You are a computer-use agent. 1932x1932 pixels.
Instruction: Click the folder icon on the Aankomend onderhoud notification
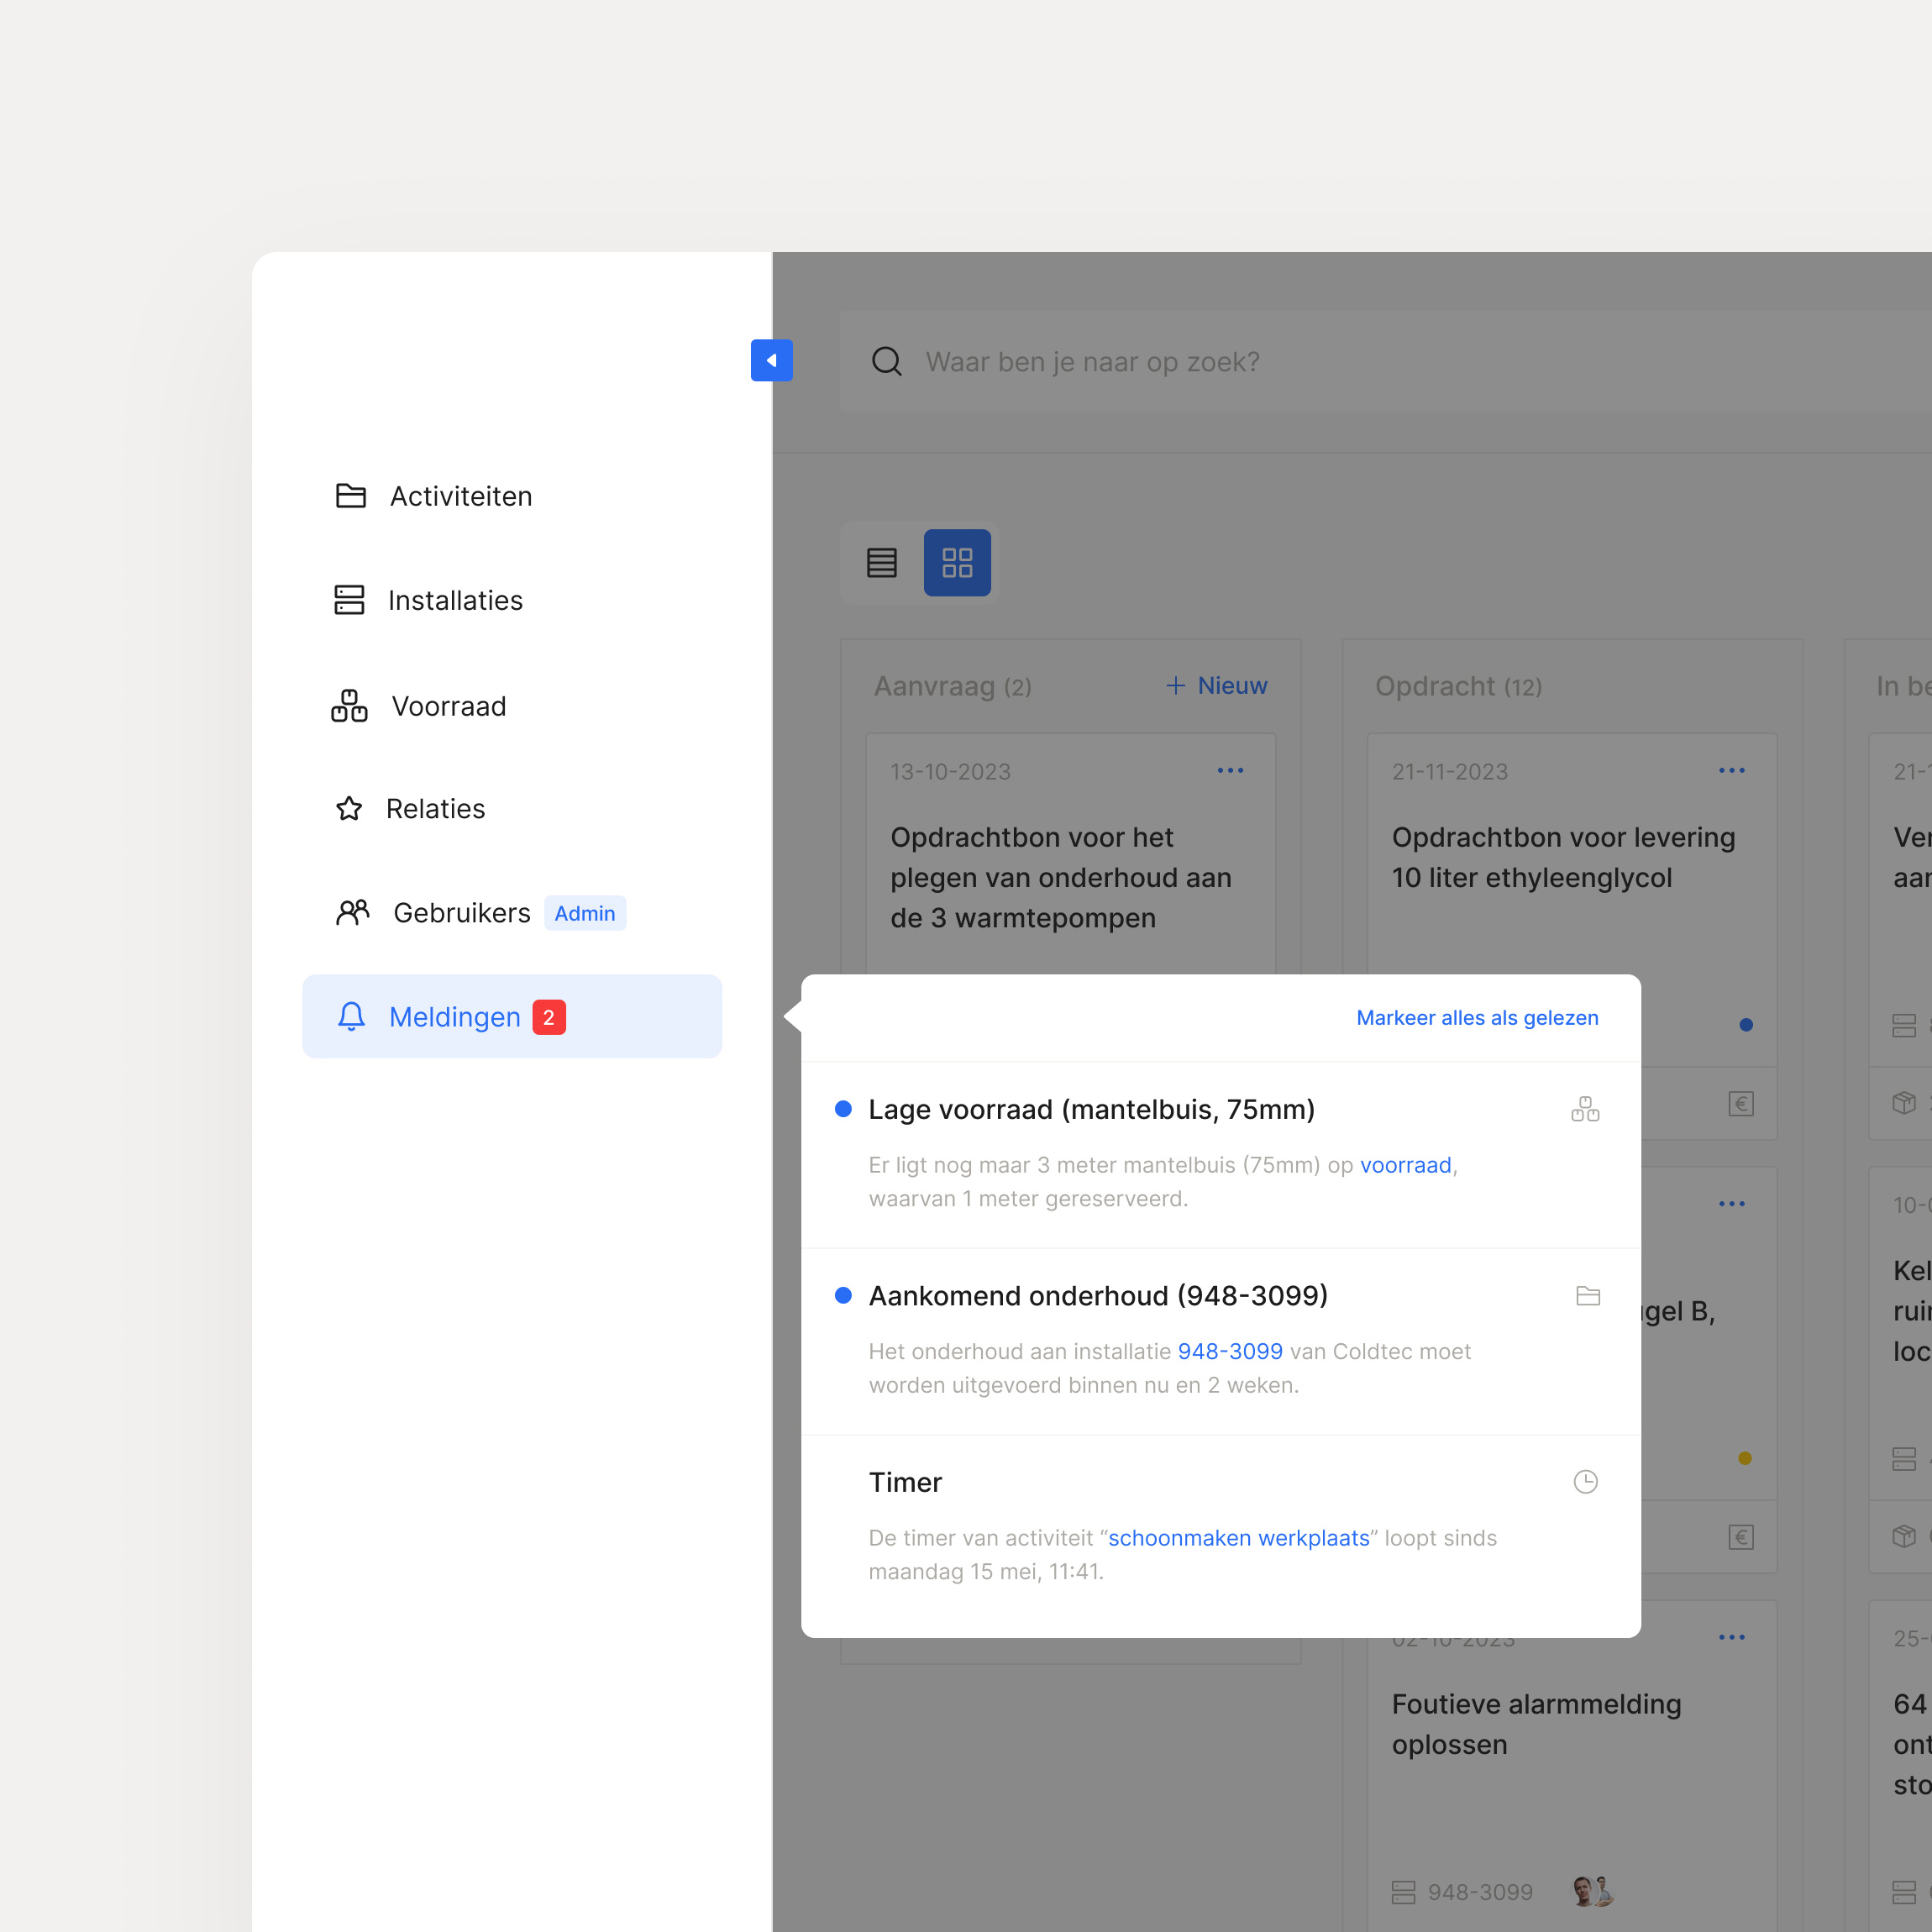1588,1294
